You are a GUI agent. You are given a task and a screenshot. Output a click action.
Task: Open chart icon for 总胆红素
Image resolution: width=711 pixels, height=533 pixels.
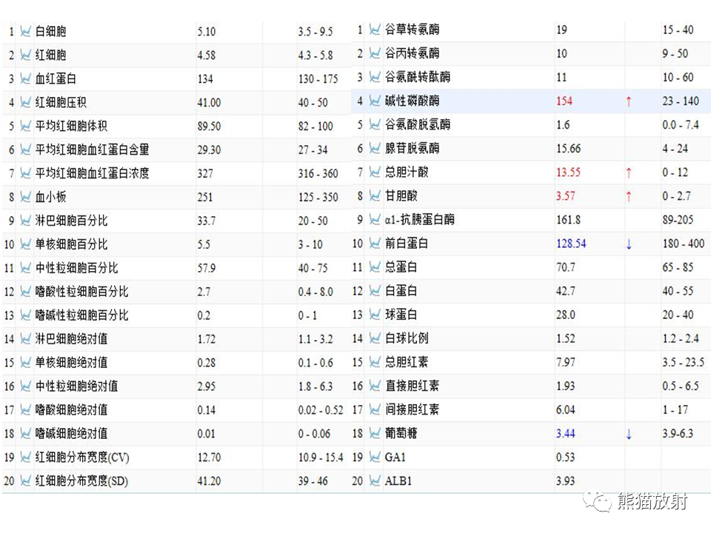375,362
